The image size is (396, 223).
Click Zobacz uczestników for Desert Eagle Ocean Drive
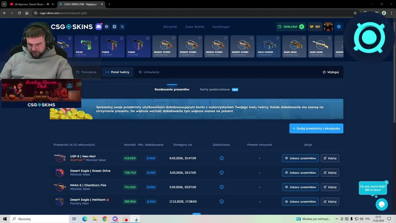(300, 173)
